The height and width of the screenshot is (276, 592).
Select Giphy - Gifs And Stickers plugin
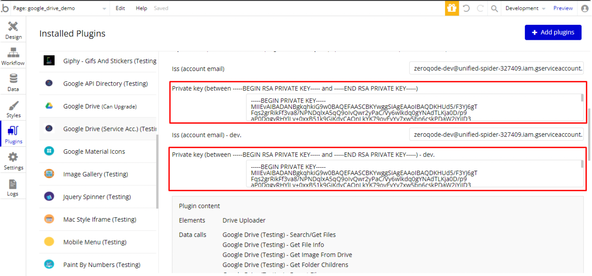(98, 61)
